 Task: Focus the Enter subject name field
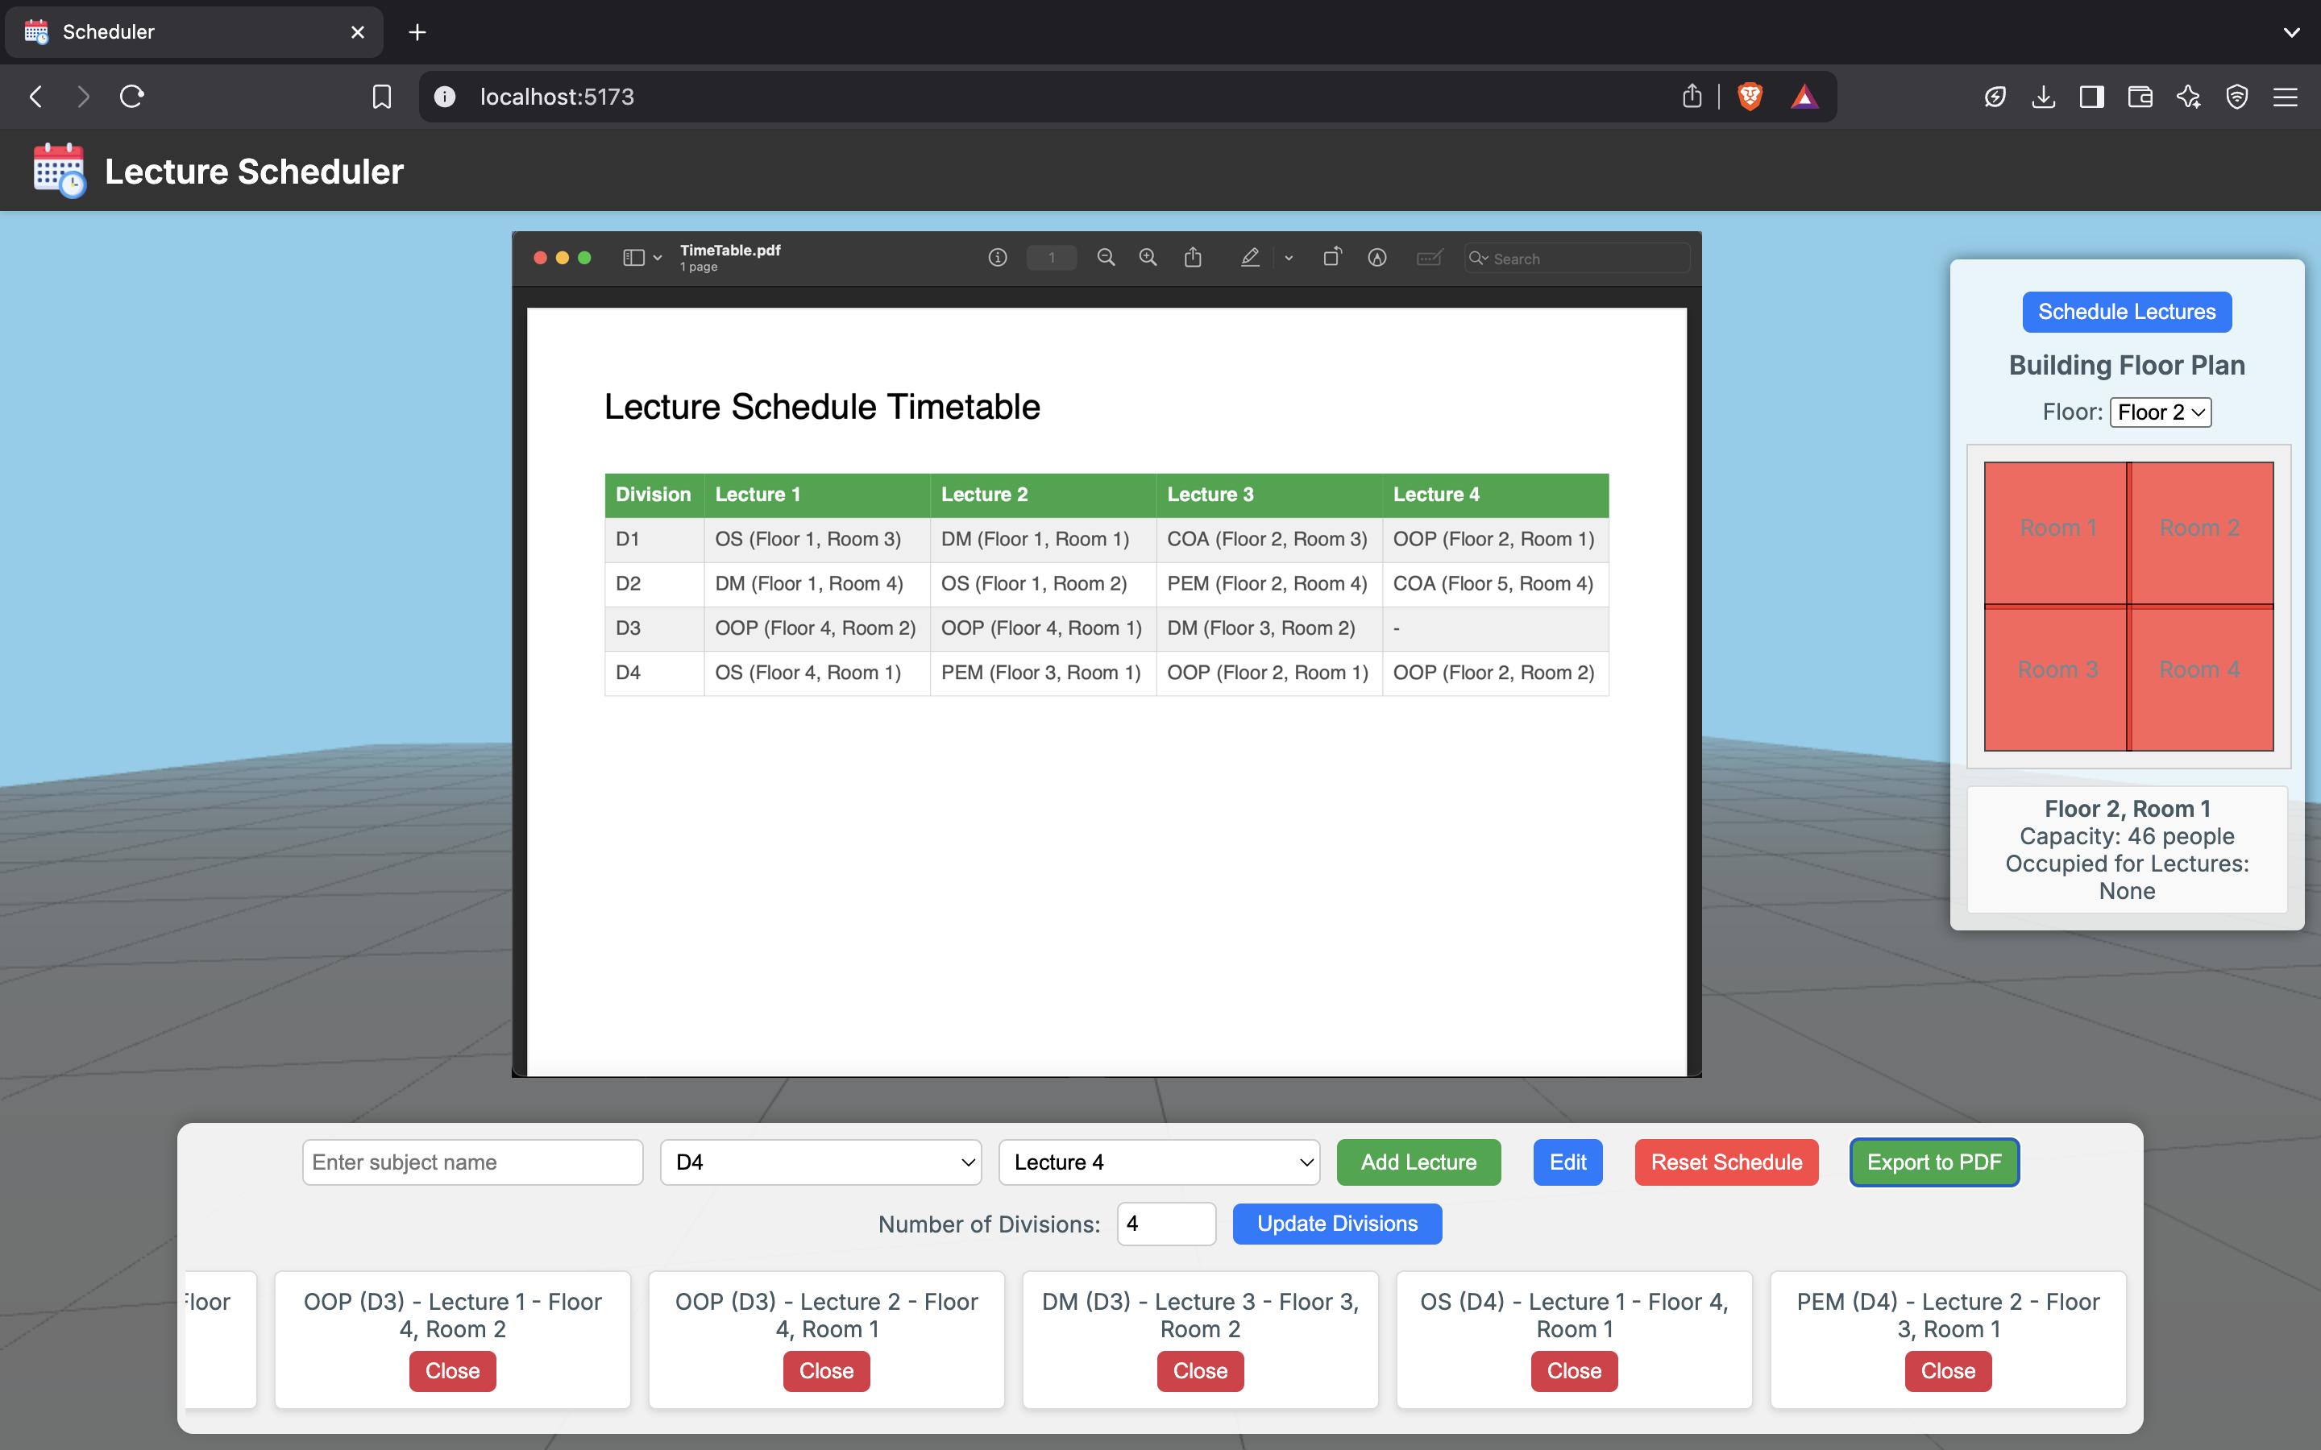pyautogui.click(x=472, y=1162)
